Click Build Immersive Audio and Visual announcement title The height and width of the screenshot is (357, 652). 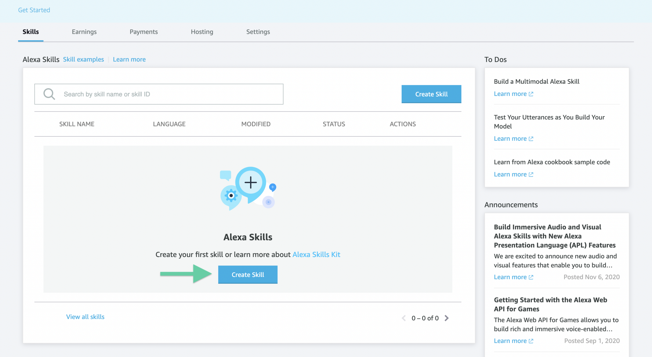(555, 236)
